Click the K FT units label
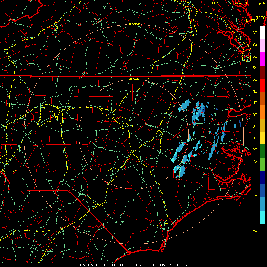Viewport: 267px width, 267px height. pos(251,20)
